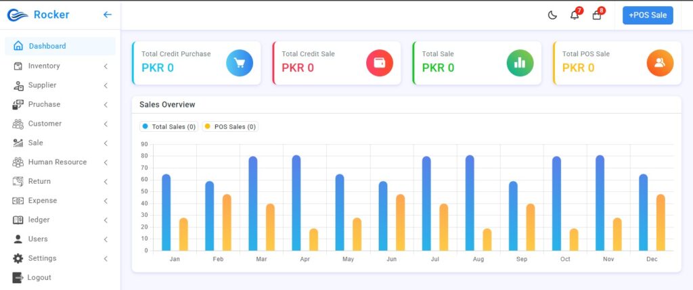Click the wallet icon on Credit Sale card
Screen dimensions: 693x290
pos(380,63)
